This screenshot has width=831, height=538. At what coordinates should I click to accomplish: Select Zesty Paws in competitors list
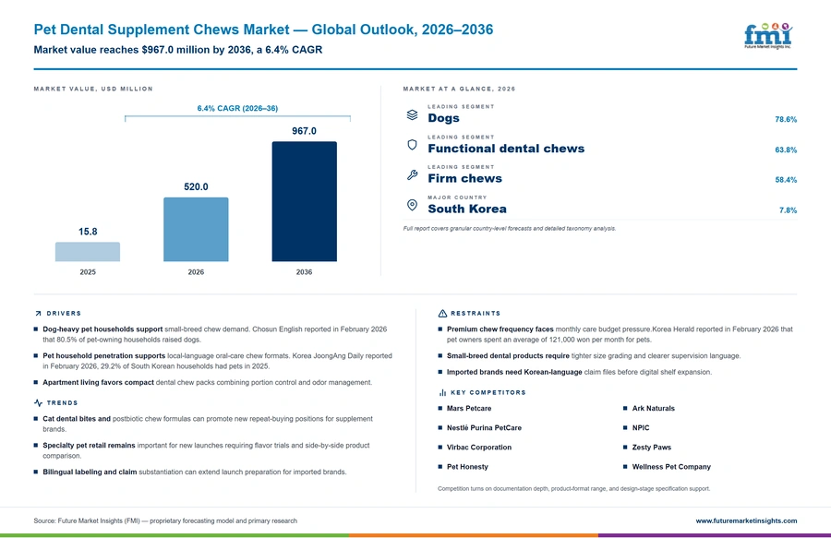coord(651,447)
